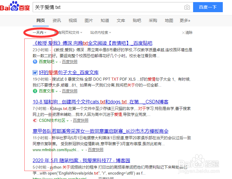Open result 《教授,爱我》傅深 向晚txt全文阅读
The image size is (232, 179).
(x=92, y=43)
